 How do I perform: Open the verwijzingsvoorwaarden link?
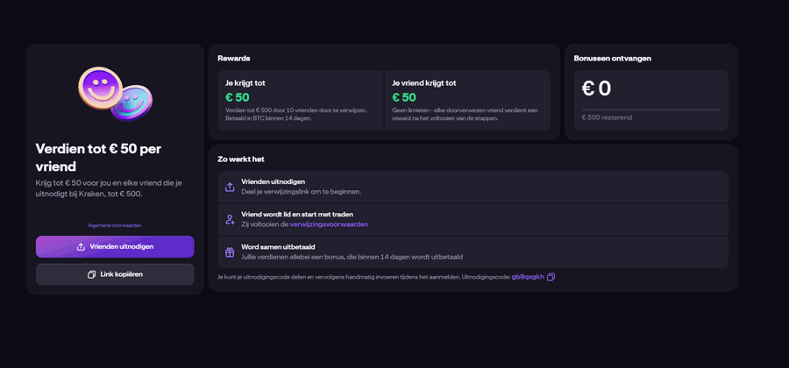[329, 224]
